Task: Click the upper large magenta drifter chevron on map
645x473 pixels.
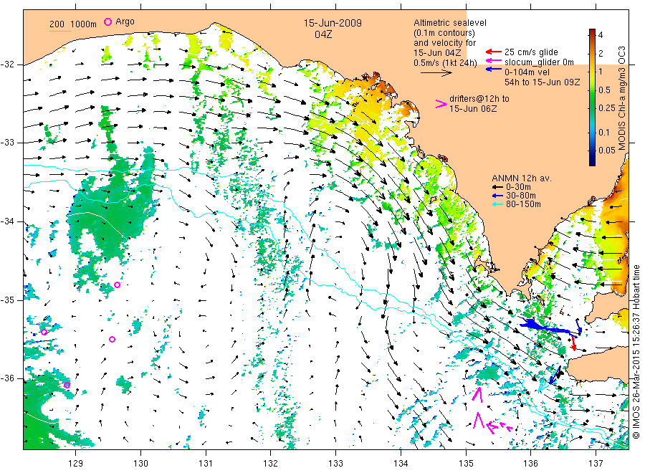Action: pyautogui.click(x=477, y=394)
